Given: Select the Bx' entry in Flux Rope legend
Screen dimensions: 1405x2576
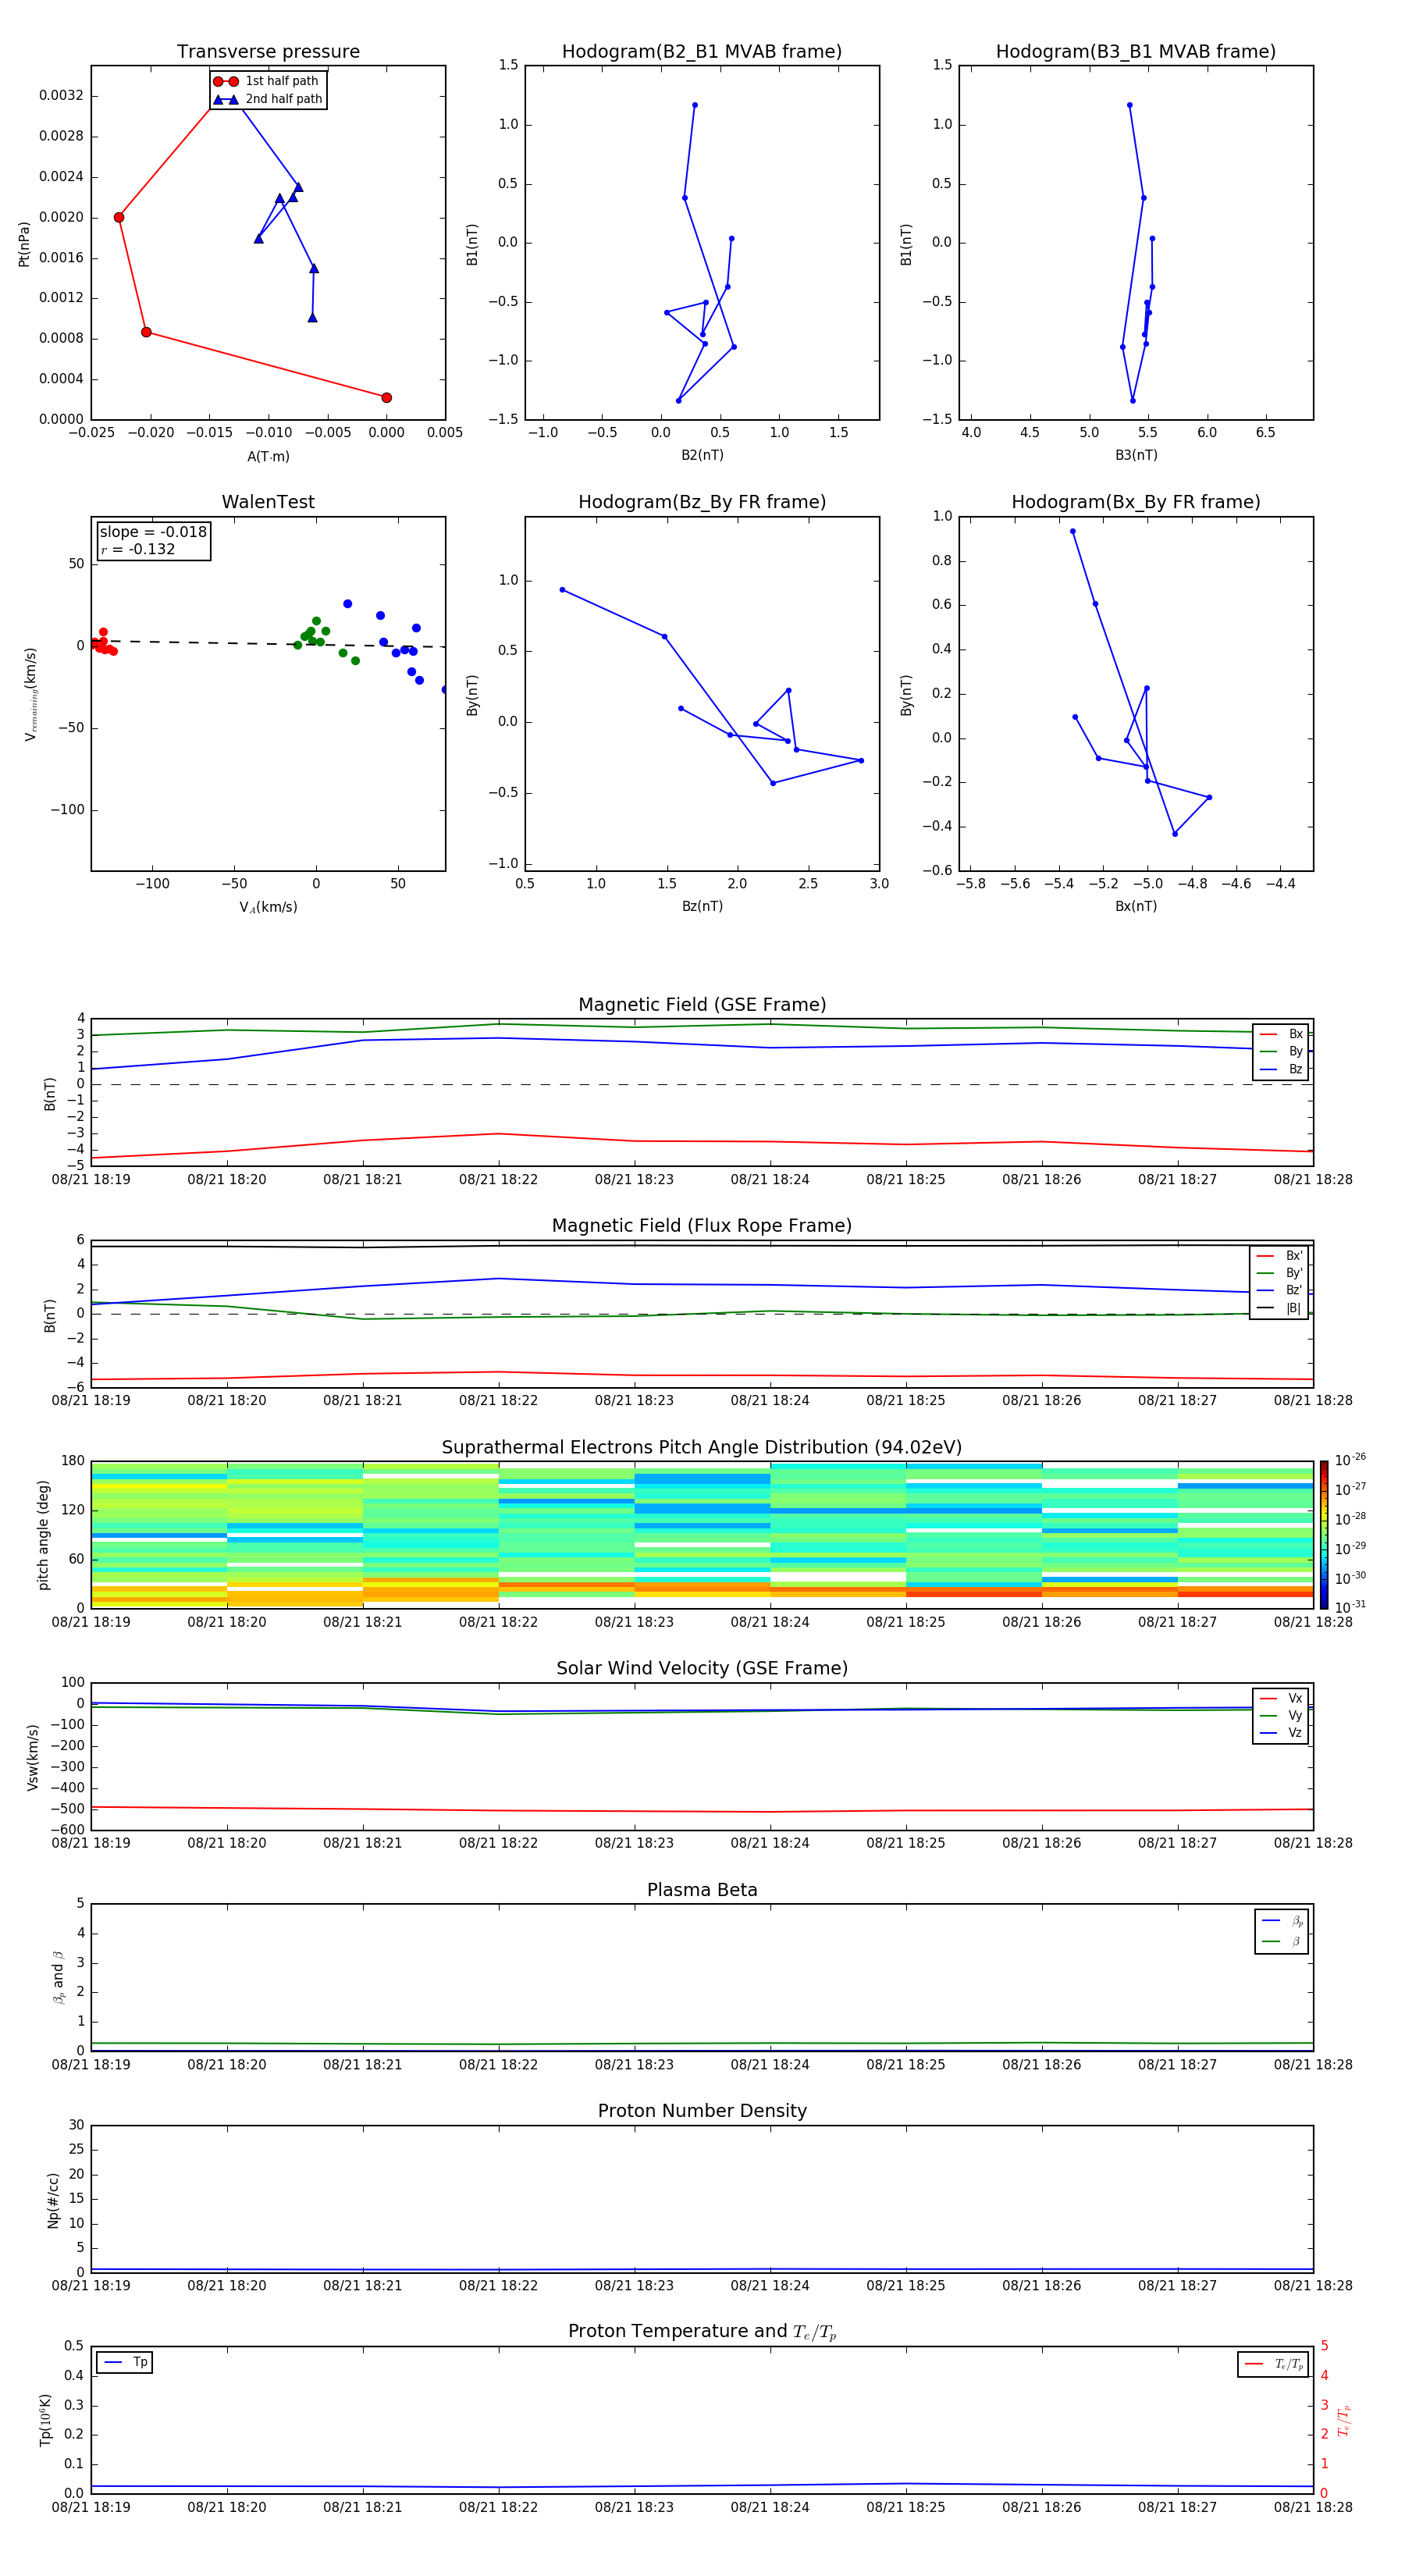Looking at the screenshot, I should pos(1279,1256).
